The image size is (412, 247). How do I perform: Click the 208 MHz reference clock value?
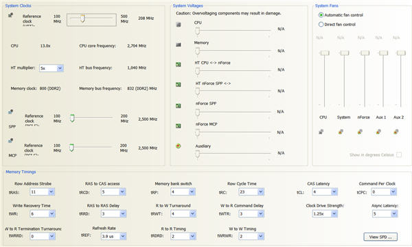[146, 18]
